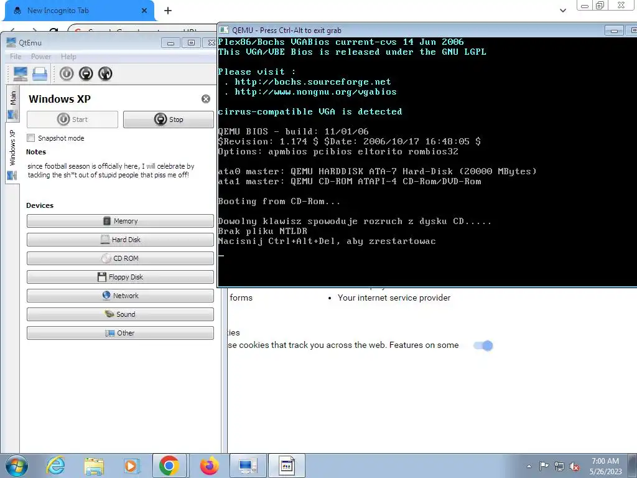Open Action Center flag icon in tray
The height and width of the screenshot is (478, 637).
click(544, 466)
